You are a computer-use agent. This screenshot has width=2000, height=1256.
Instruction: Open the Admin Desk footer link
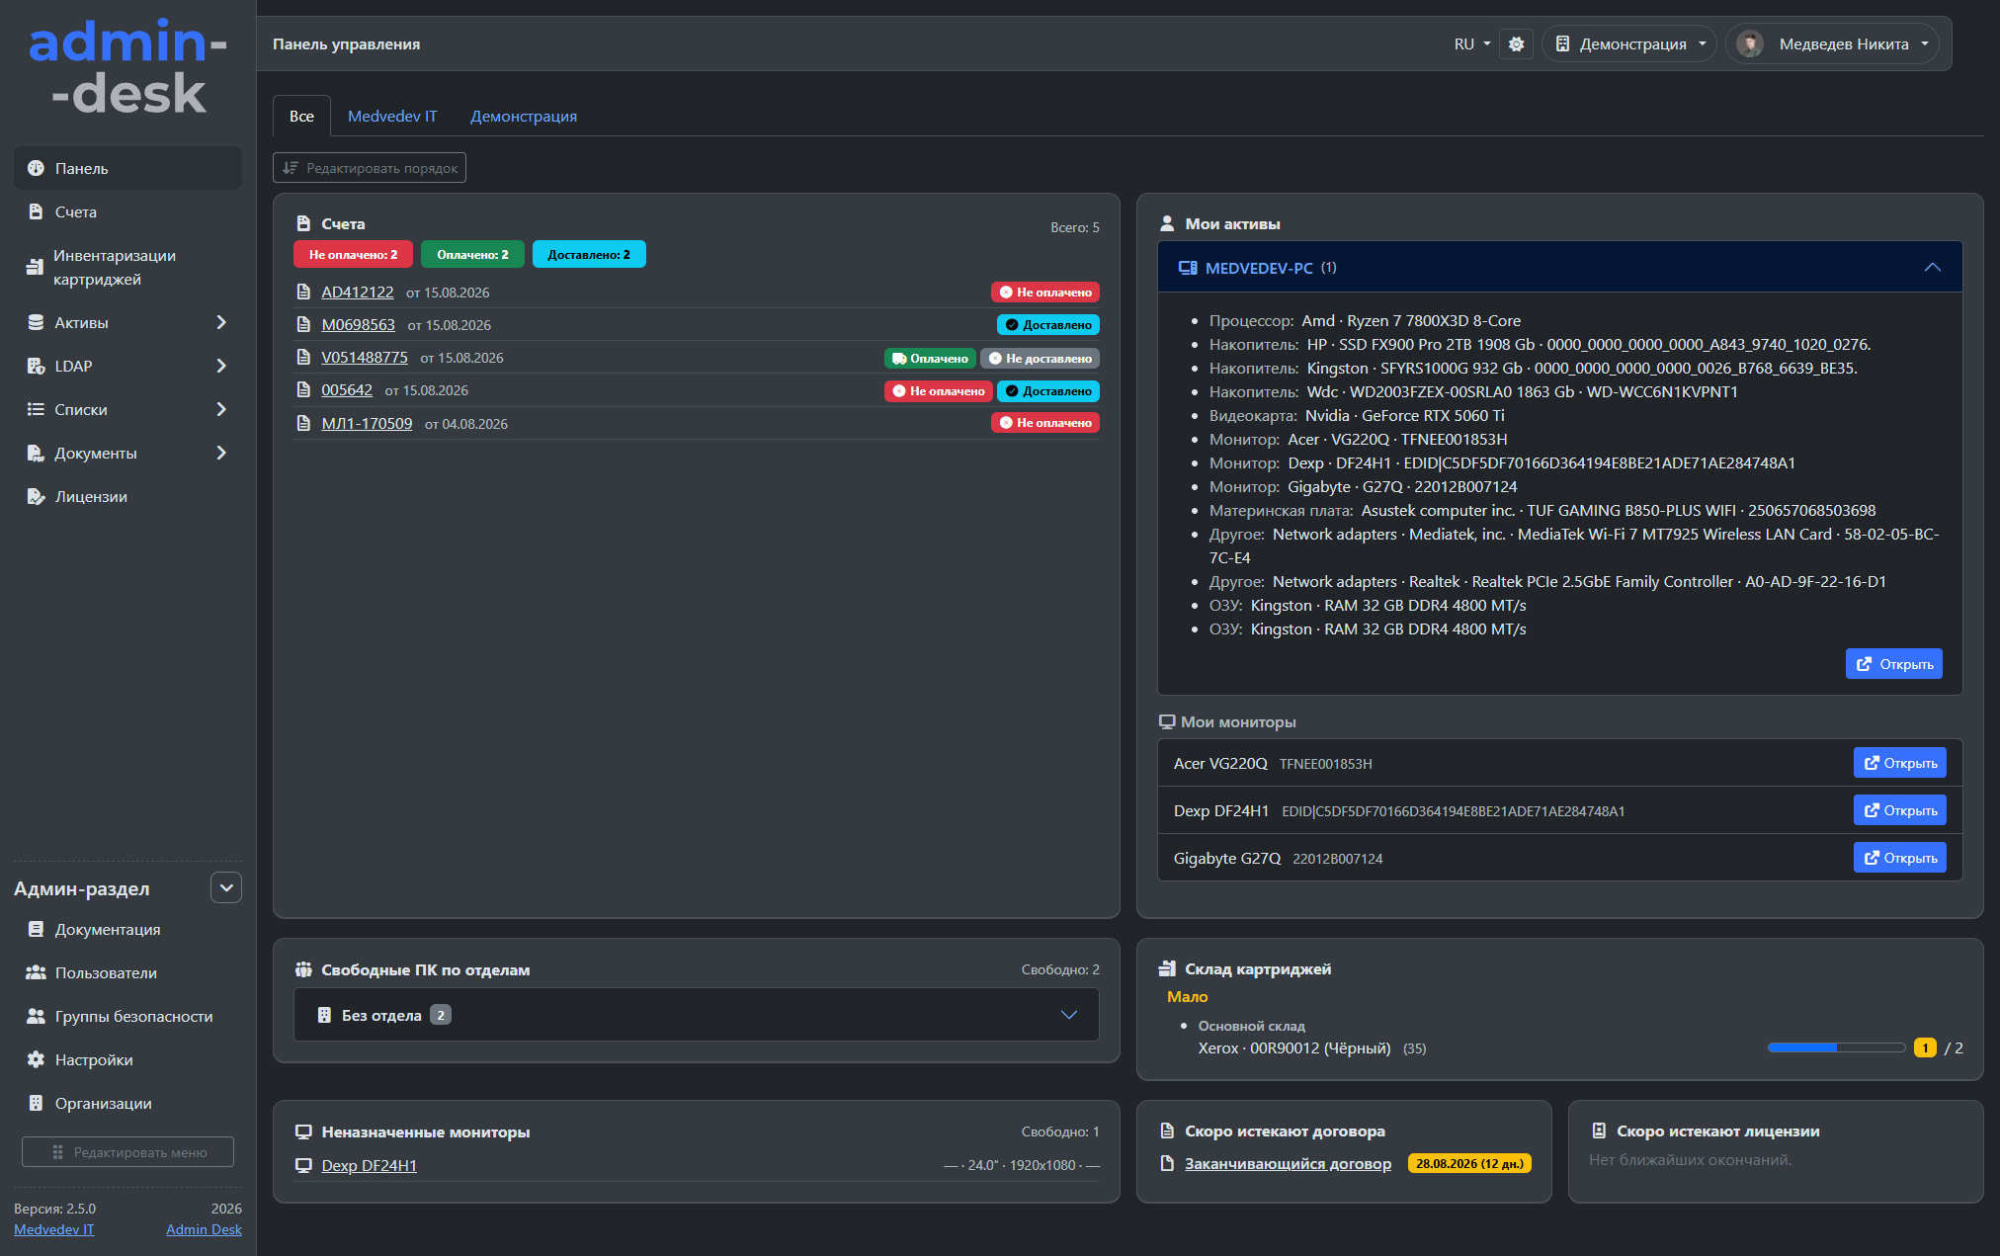click(204, 1229)
